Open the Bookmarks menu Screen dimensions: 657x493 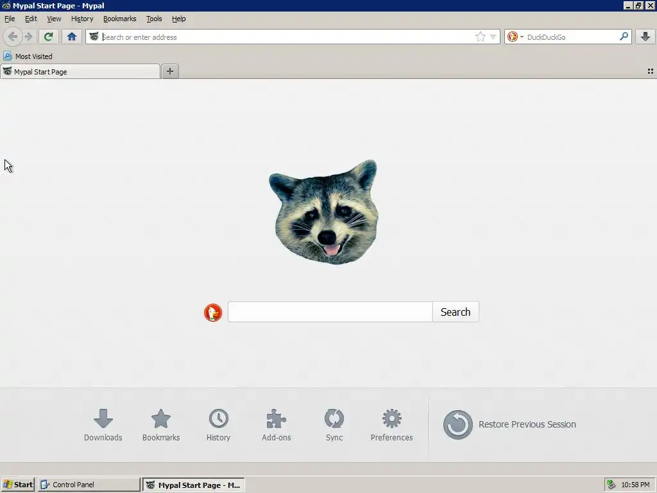click(x=120, y=19)
